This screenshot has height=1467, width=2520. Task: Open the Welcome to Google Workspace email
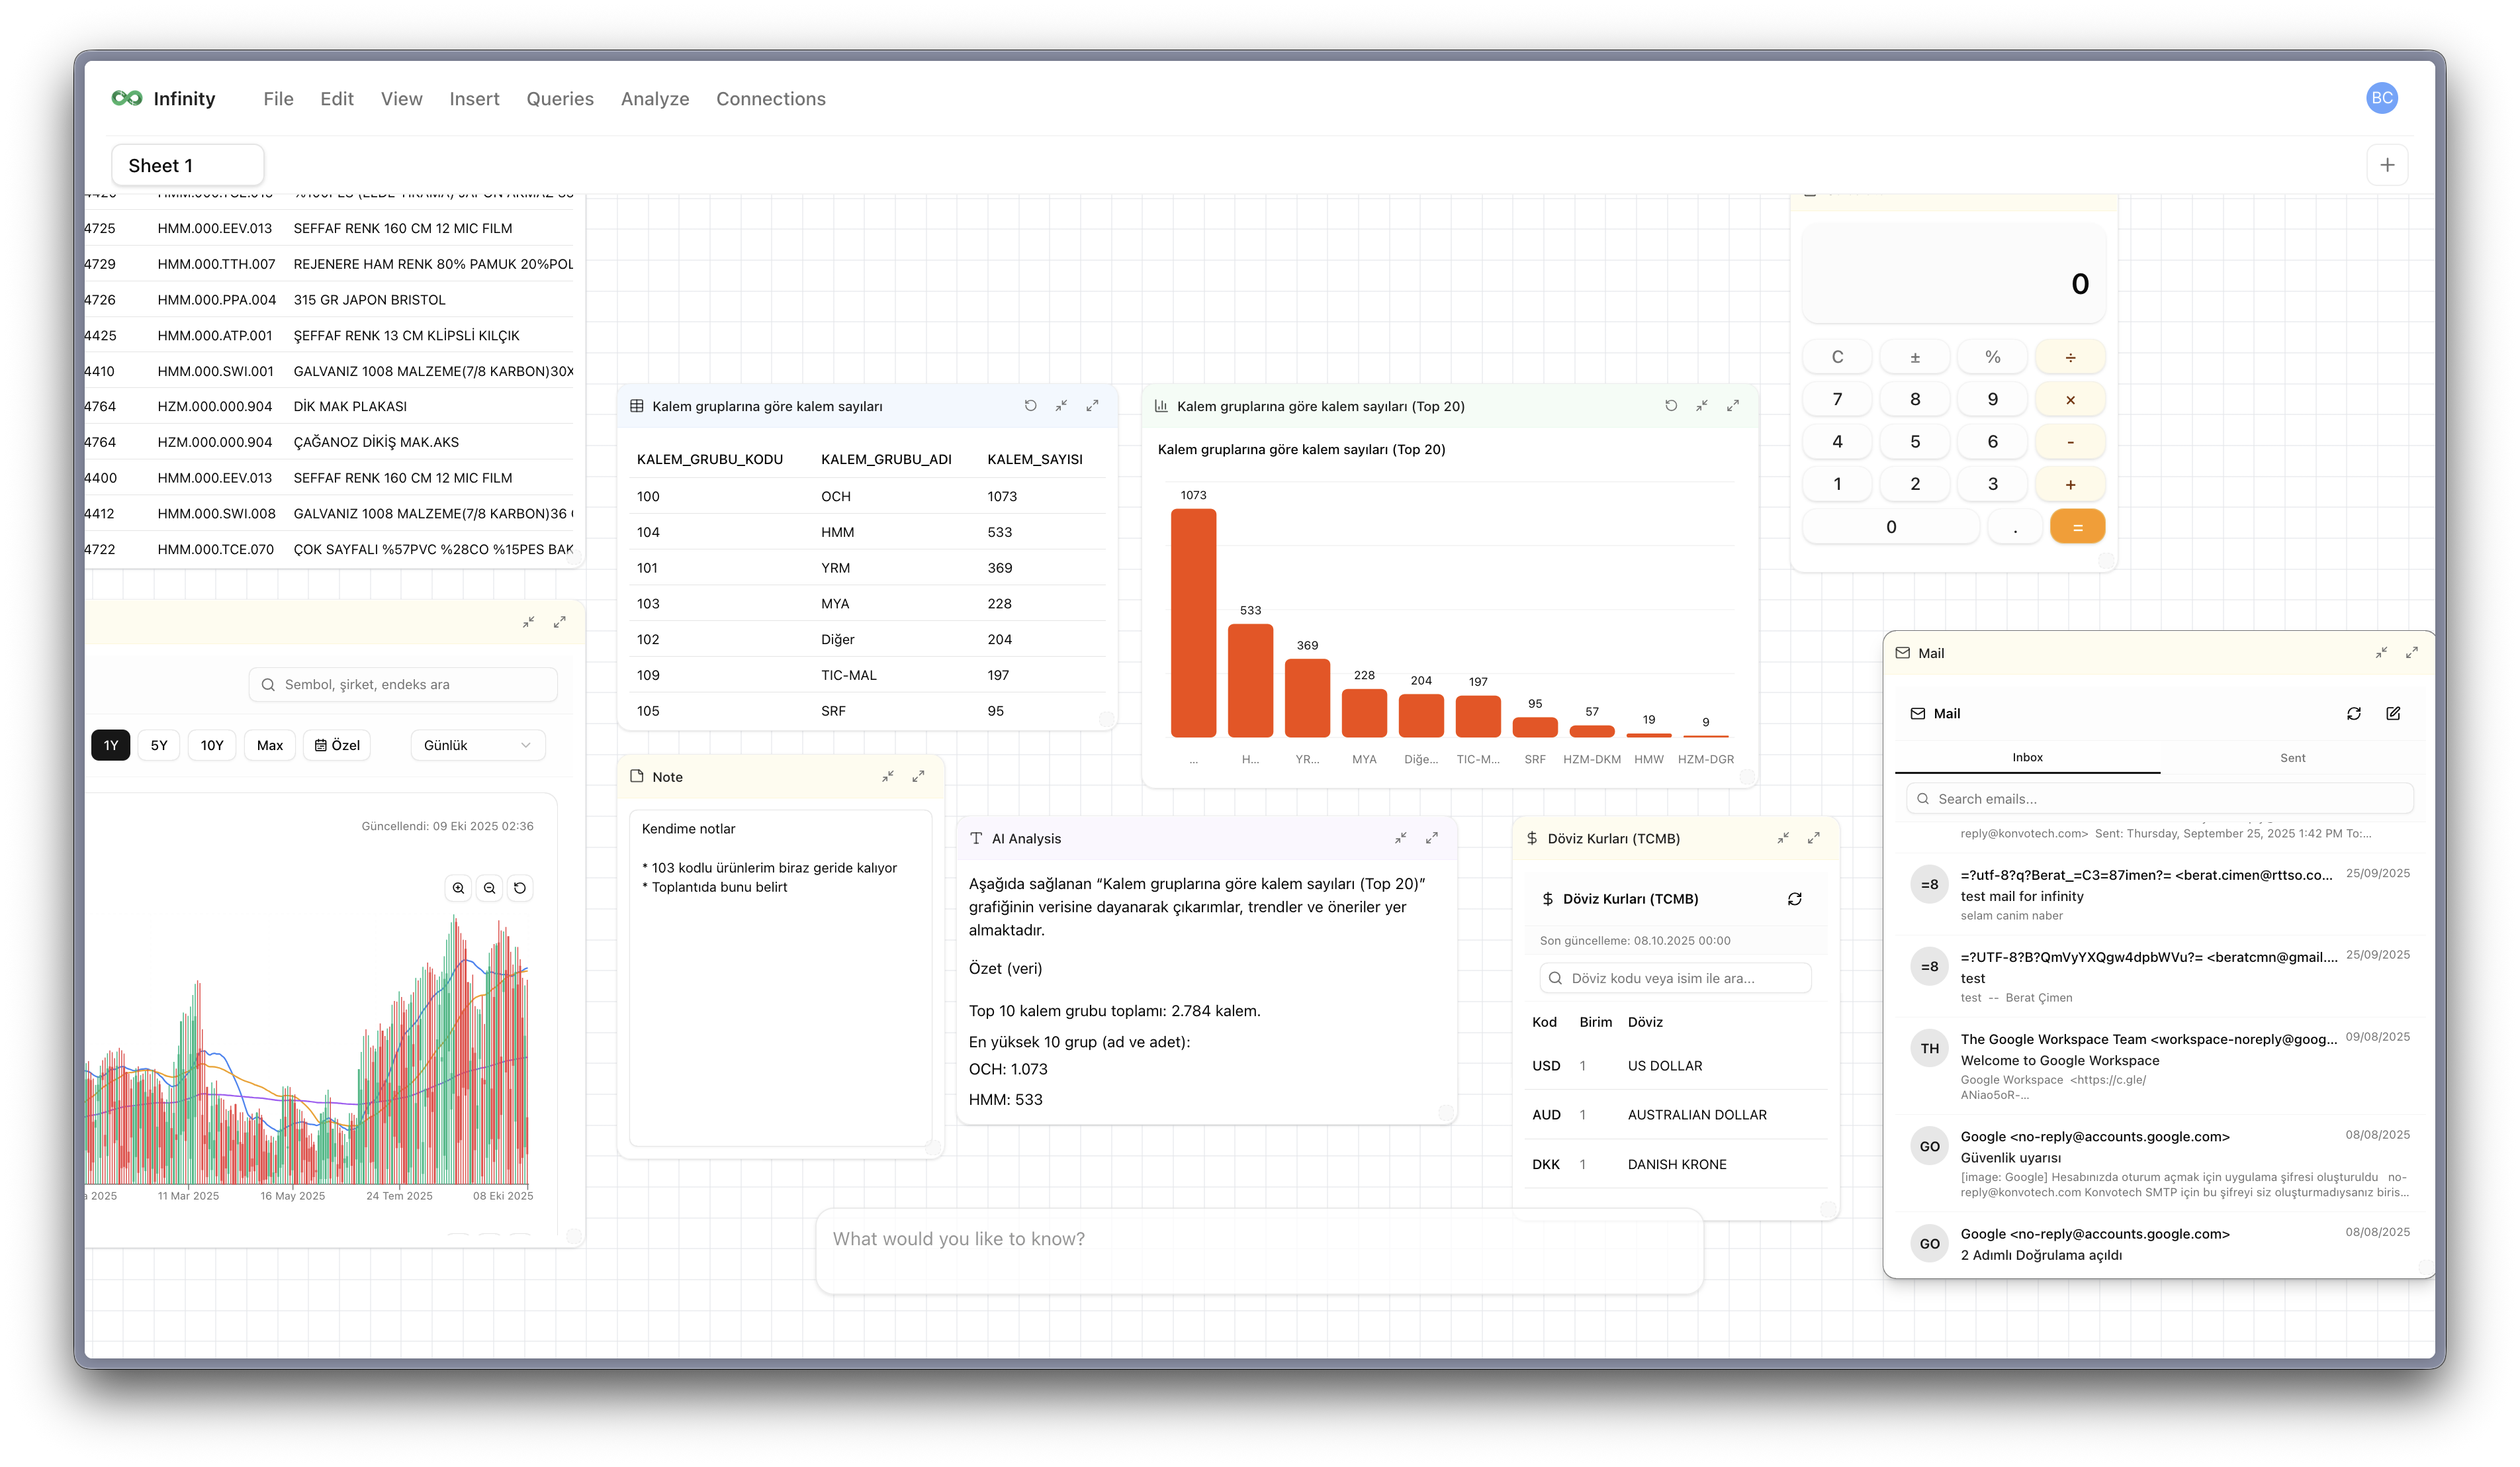tap(2160, 1066)
